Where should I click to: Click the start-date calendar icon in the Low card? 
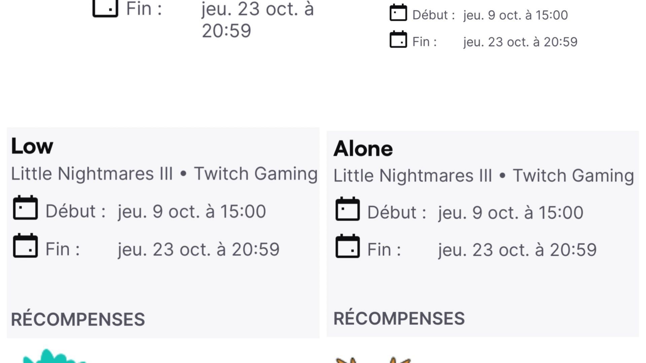[25, 208]
